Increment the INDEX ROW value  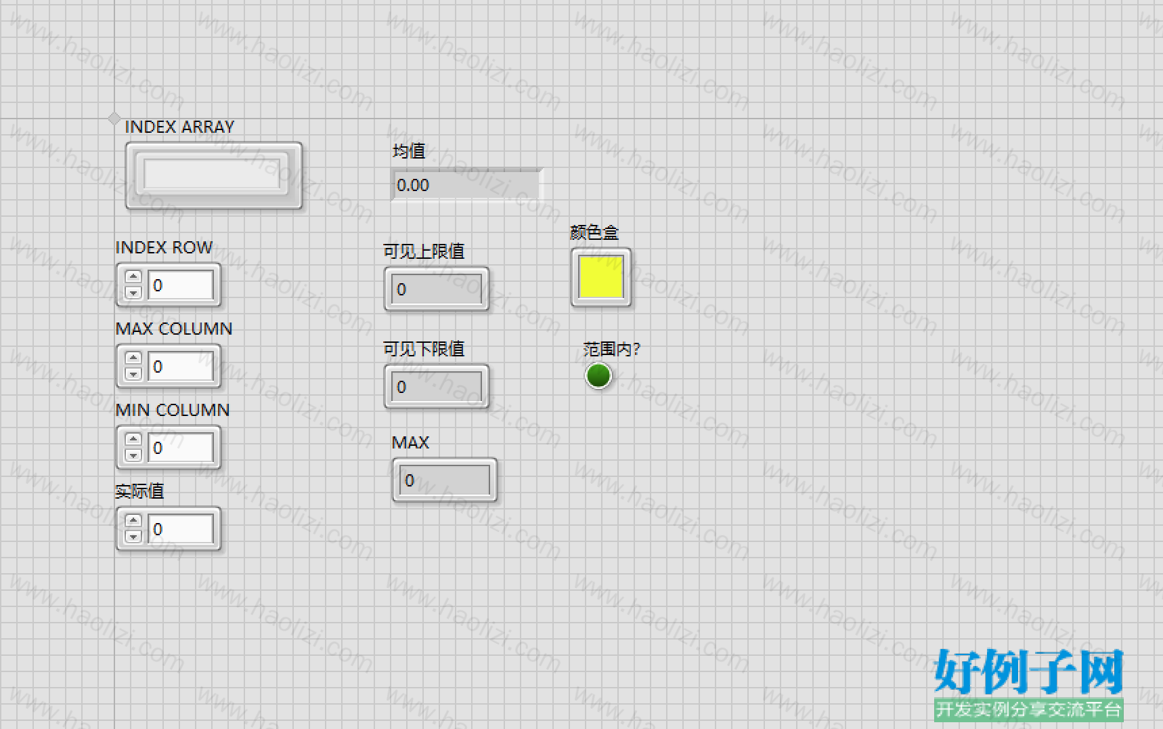click(x=133, y=276)
